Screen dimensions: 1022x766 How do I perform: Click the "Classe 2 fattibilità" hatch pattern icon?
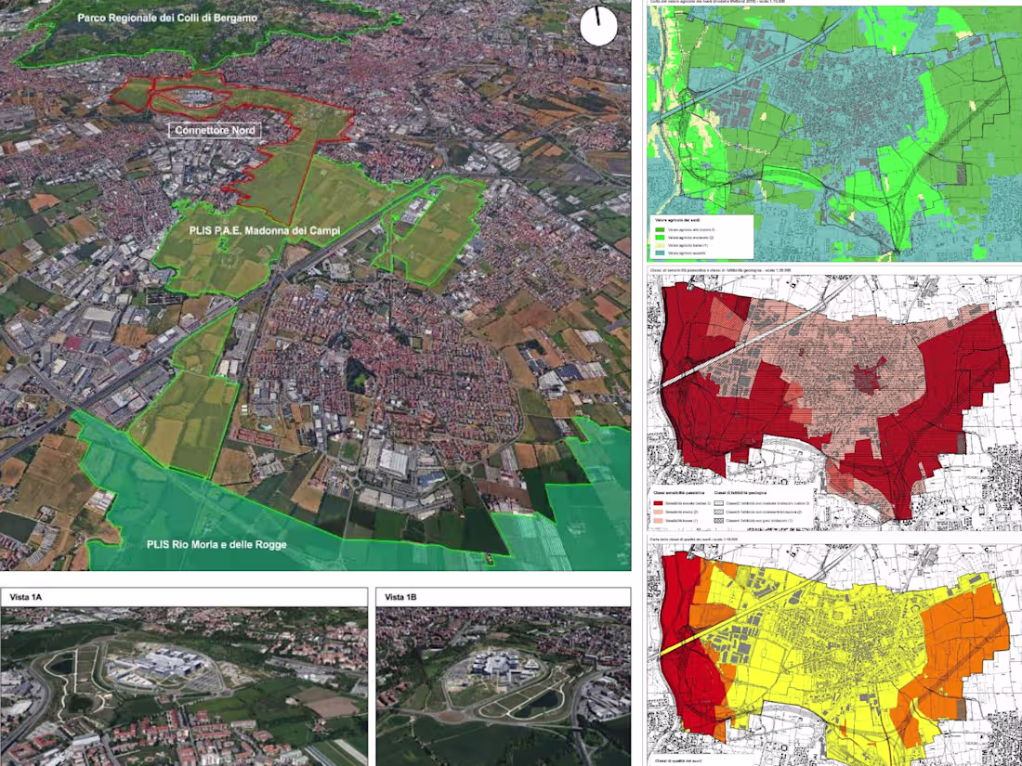click(718, 502)
